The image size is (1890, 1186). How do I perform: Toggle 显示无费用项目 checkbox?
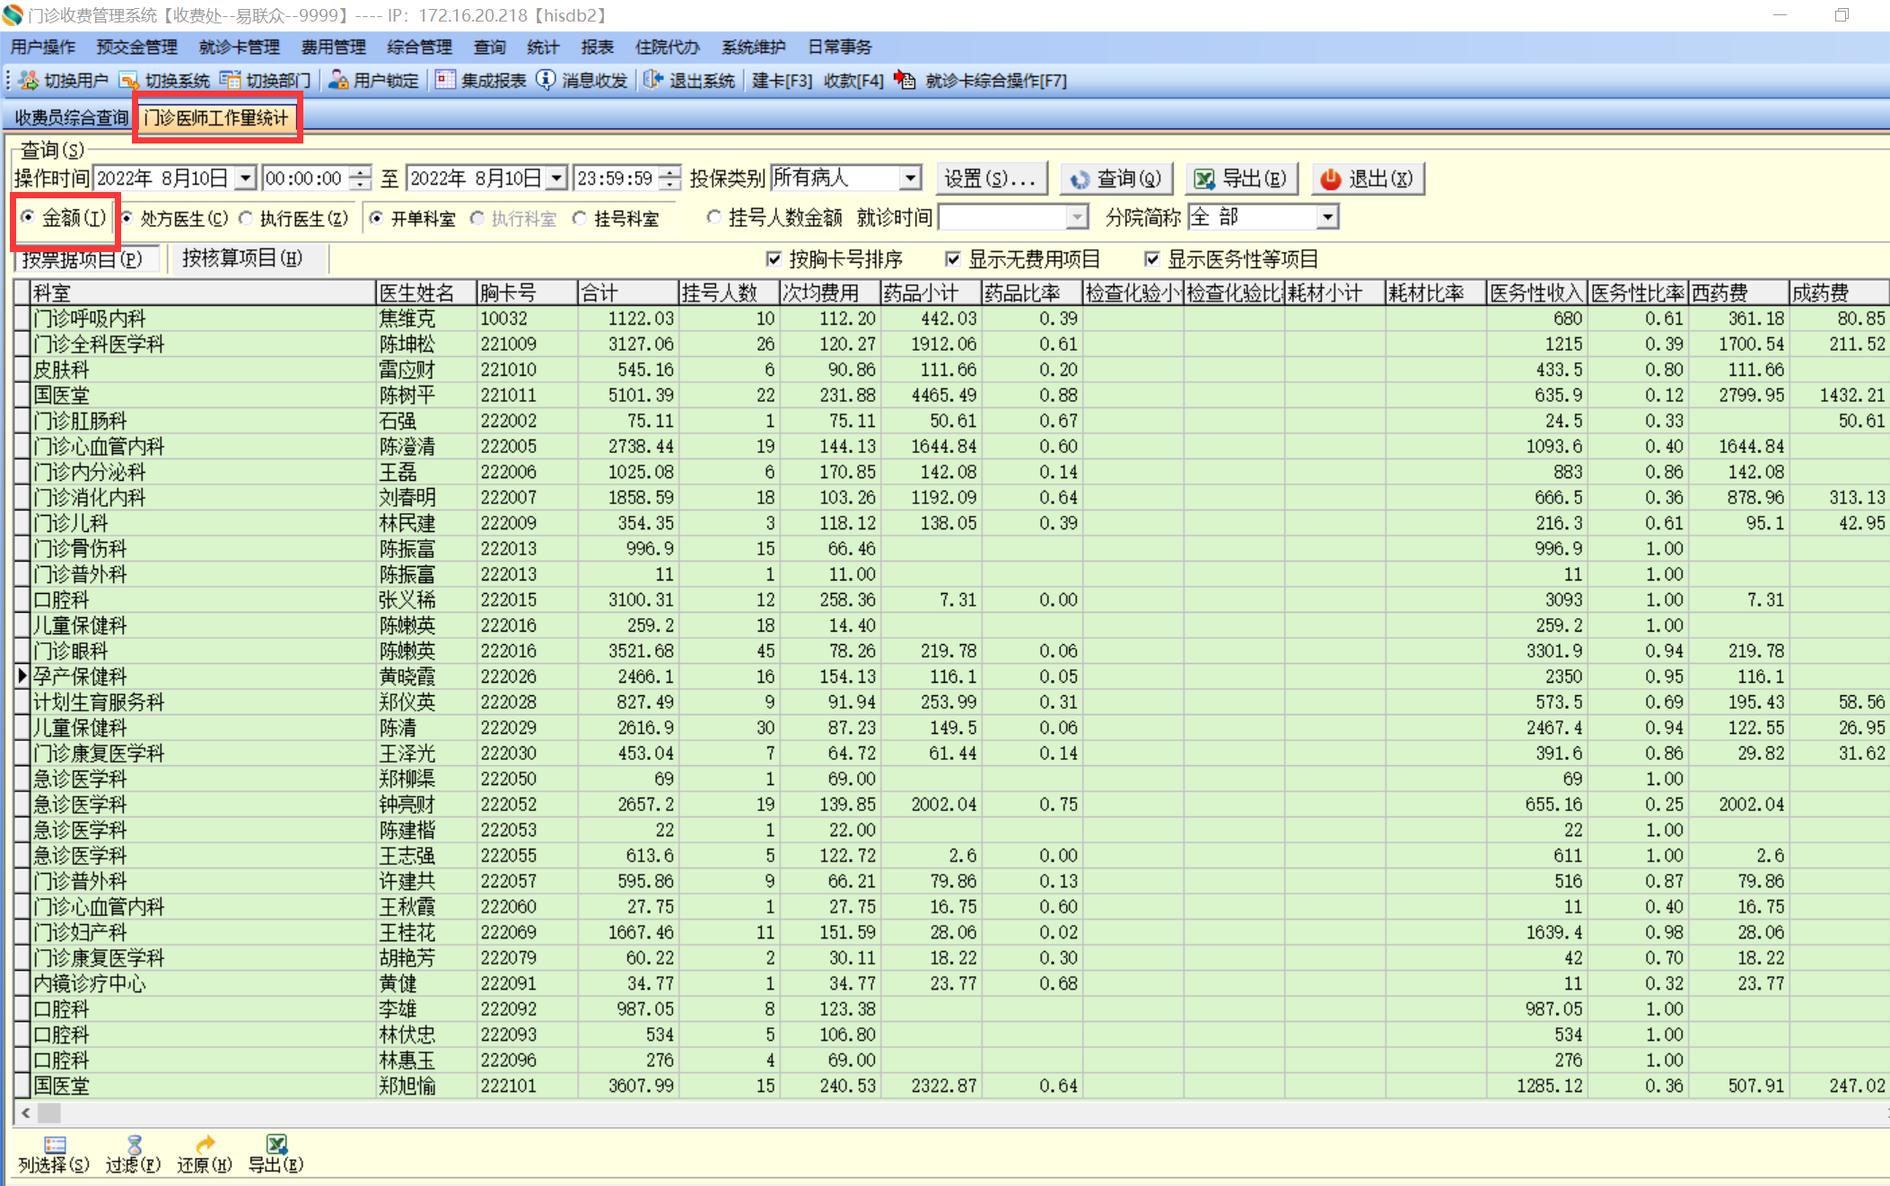pyautogui.click(x=953, y=259)
